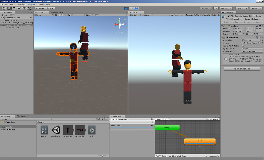Toggle Animator component enabled checkbox
Viewport: 264px width, 160px height.
click(x=227, y=38)
